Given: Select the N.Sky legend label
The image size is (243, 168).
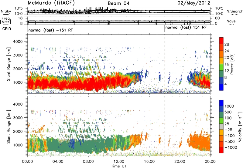Looking at the screenshot, I should (x=6, y=11).
